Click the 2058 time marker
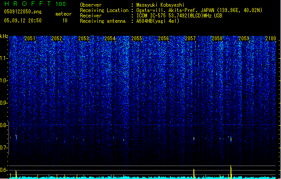Image resolution: width=281 pixels, height=179 pixels. [217, 38]
